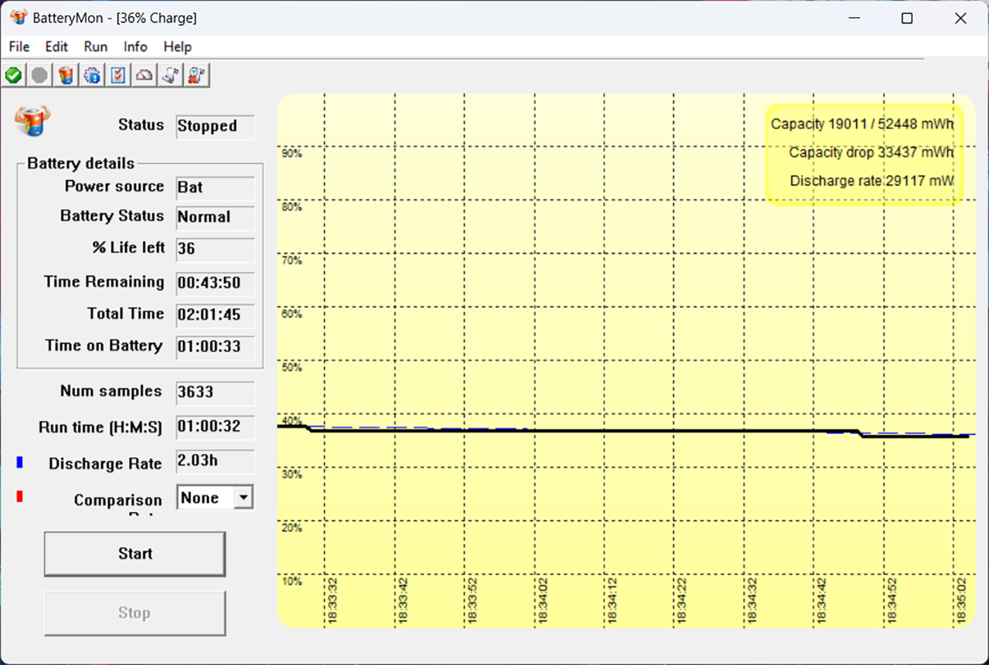
Task: Click the 'Time Remaining' label text
Action: (x=104, y=282)
